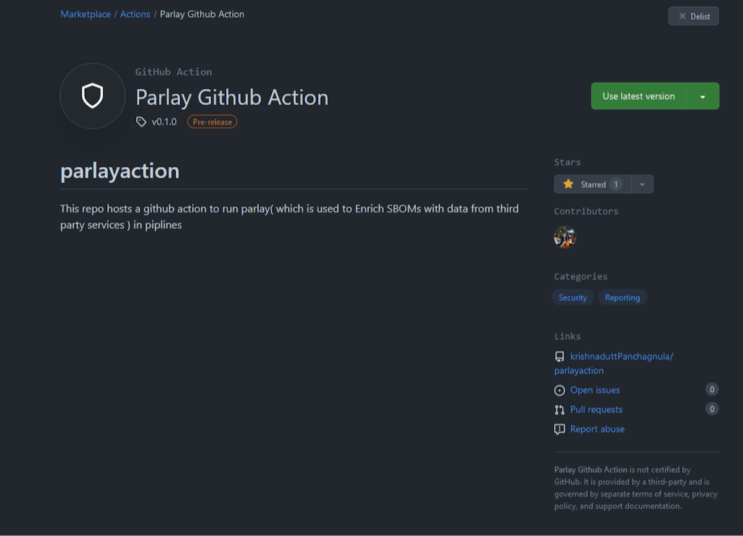Viewport: 743px width, 536px height.
Task: Click the Open issues circle icon
Action: coord(560,390)
